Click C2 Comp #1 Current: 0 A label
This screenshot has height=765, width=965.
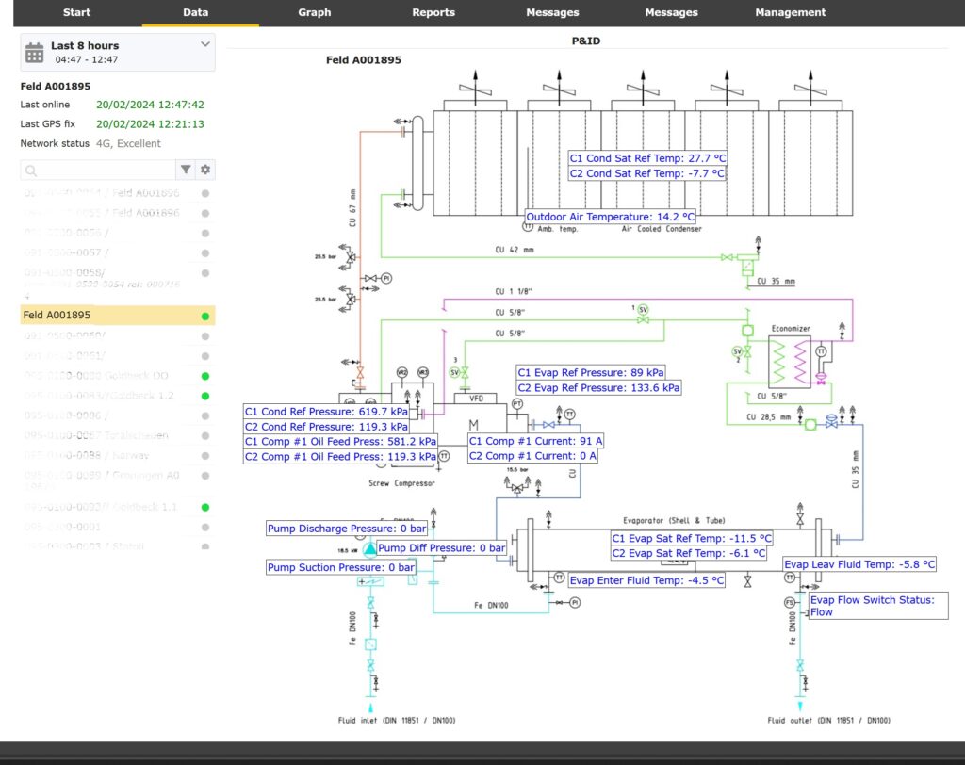532,456
